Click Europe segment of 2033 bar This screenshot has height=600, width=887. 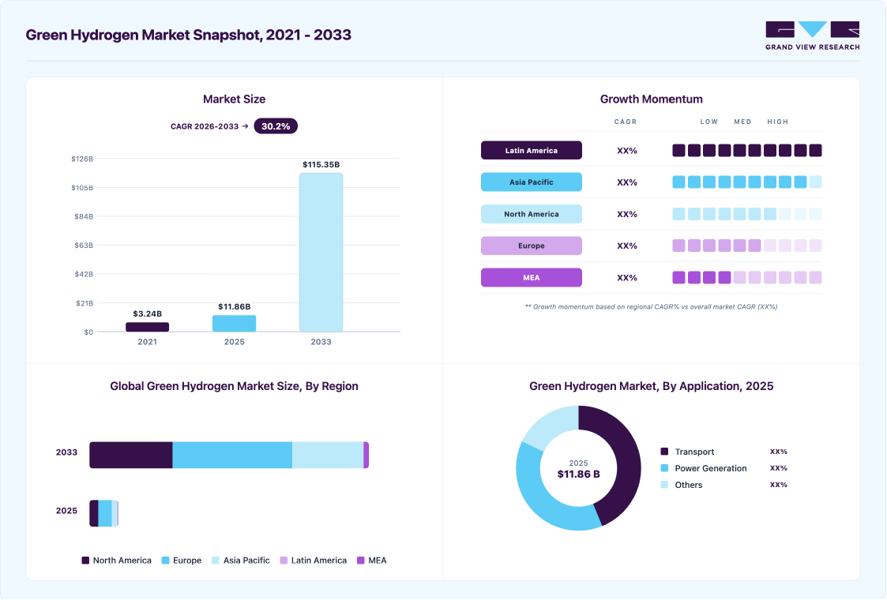232,456
